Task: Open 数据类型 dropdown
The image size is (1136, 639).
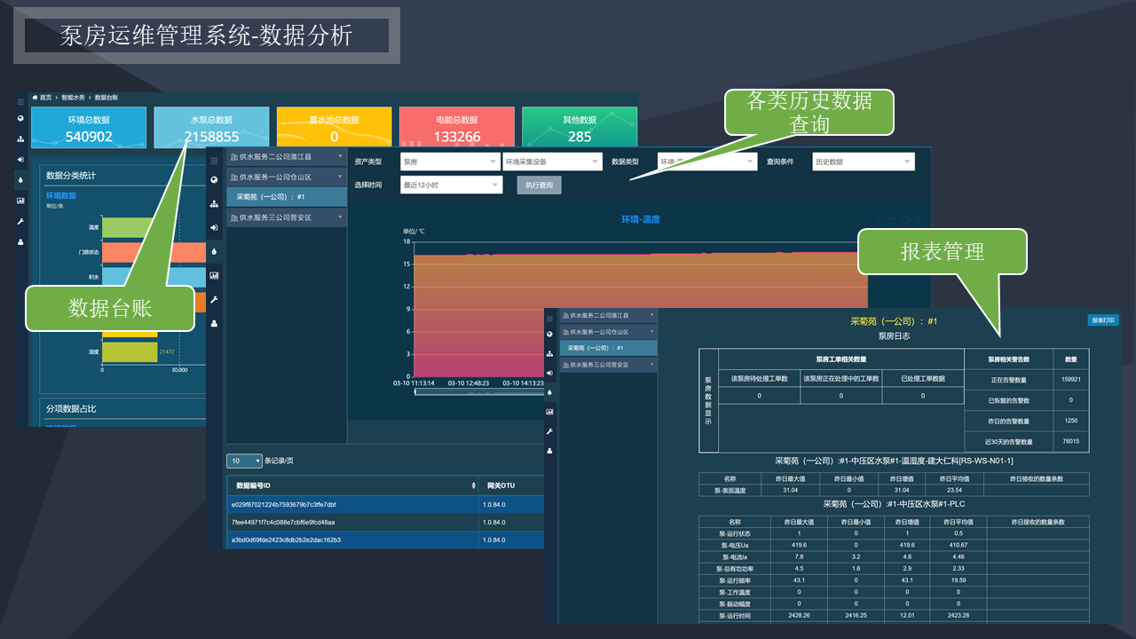Action: click(x=706, y=162)
